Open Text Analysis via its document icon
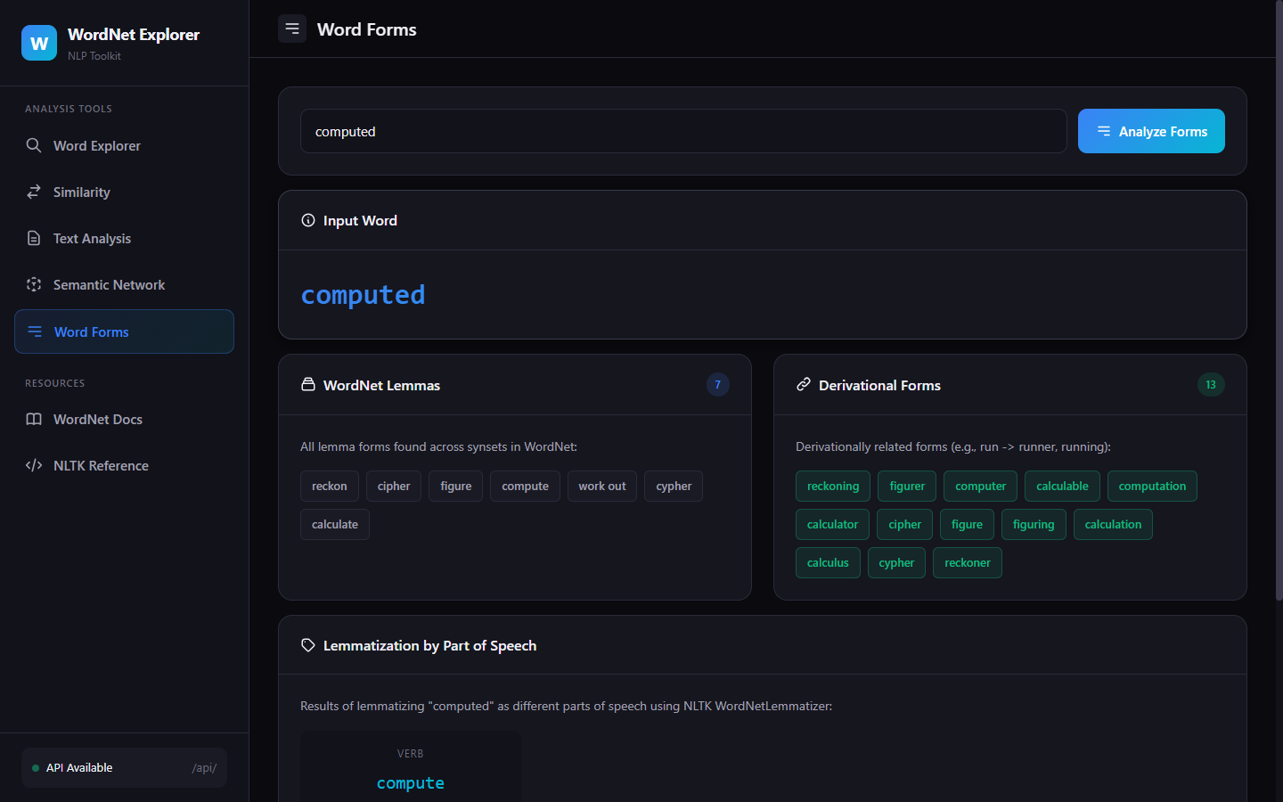Viewport: 1283px width, 802px height. click(34, 238)
